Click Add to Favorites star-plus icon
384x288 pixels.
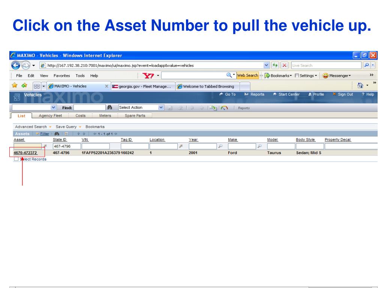pyautogui.click(x=24, y=85)
